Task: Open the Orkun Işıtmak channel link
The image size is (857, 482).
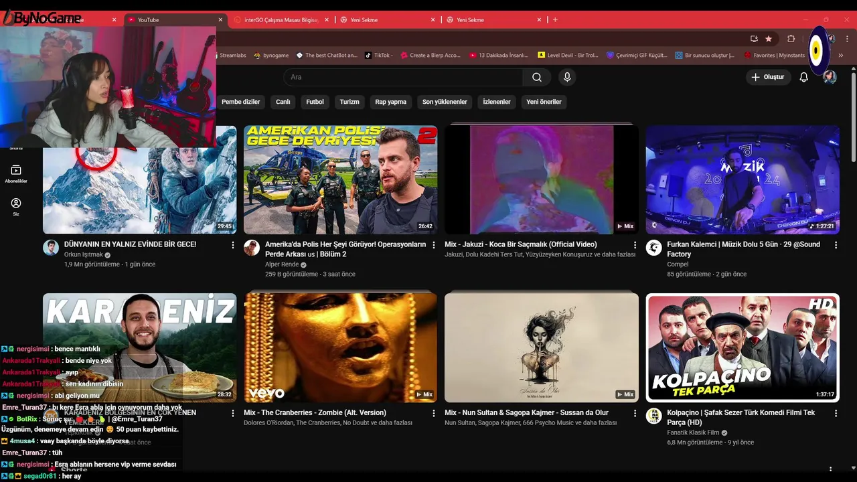Action: (x=83, y=255)
